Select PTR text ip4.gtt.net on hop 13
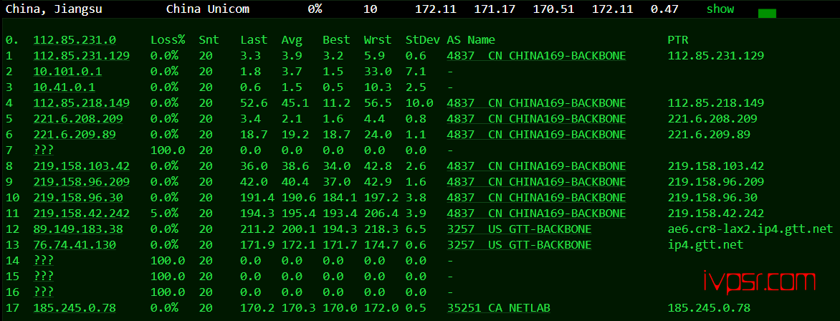This screenshot has width=840, height=321. pyautogui.click(x=705, y=246)
